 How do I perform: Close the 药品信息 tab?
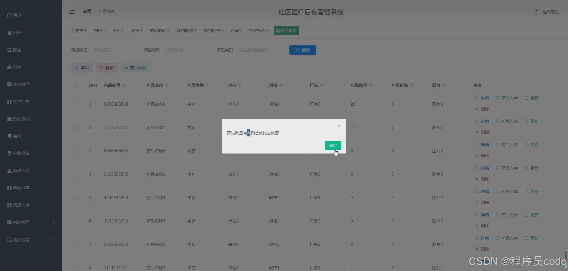(x=295, y=30)
